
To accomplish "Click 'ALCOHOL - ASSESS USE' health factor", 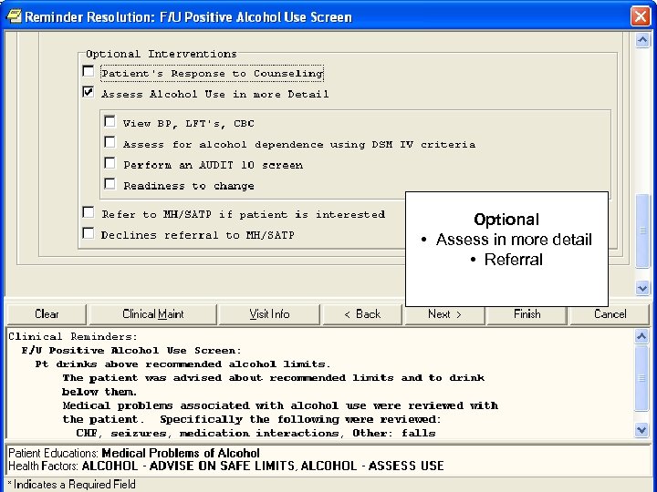I will tap(372, 466).
